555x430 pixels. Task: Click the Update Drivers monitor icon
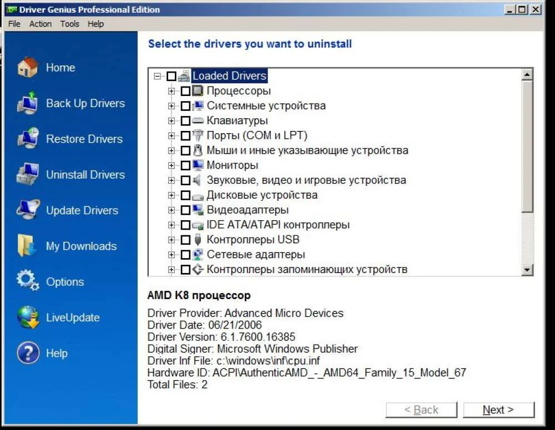tap(27, 210)
